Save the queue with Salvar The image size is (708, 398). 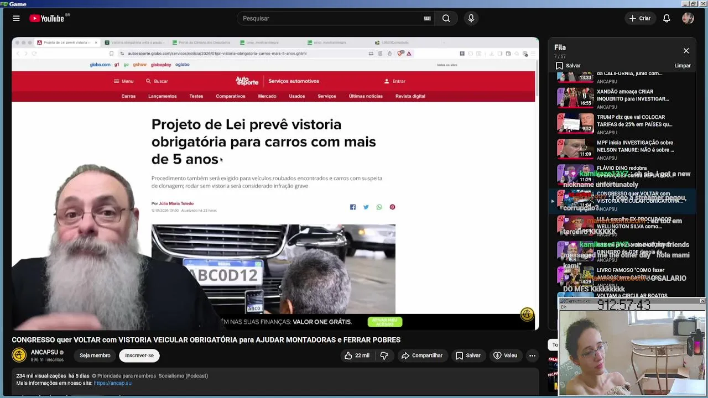[x=568, y=65]
